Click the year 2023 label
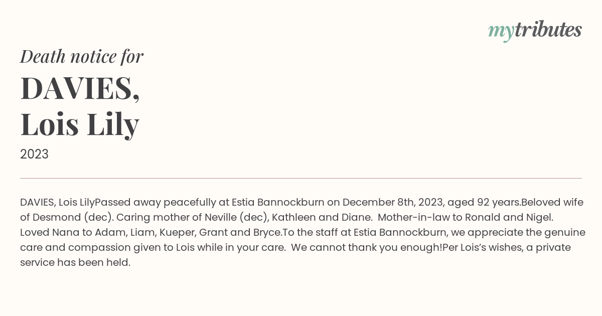The image size is (602, 316). click(34, 154)
